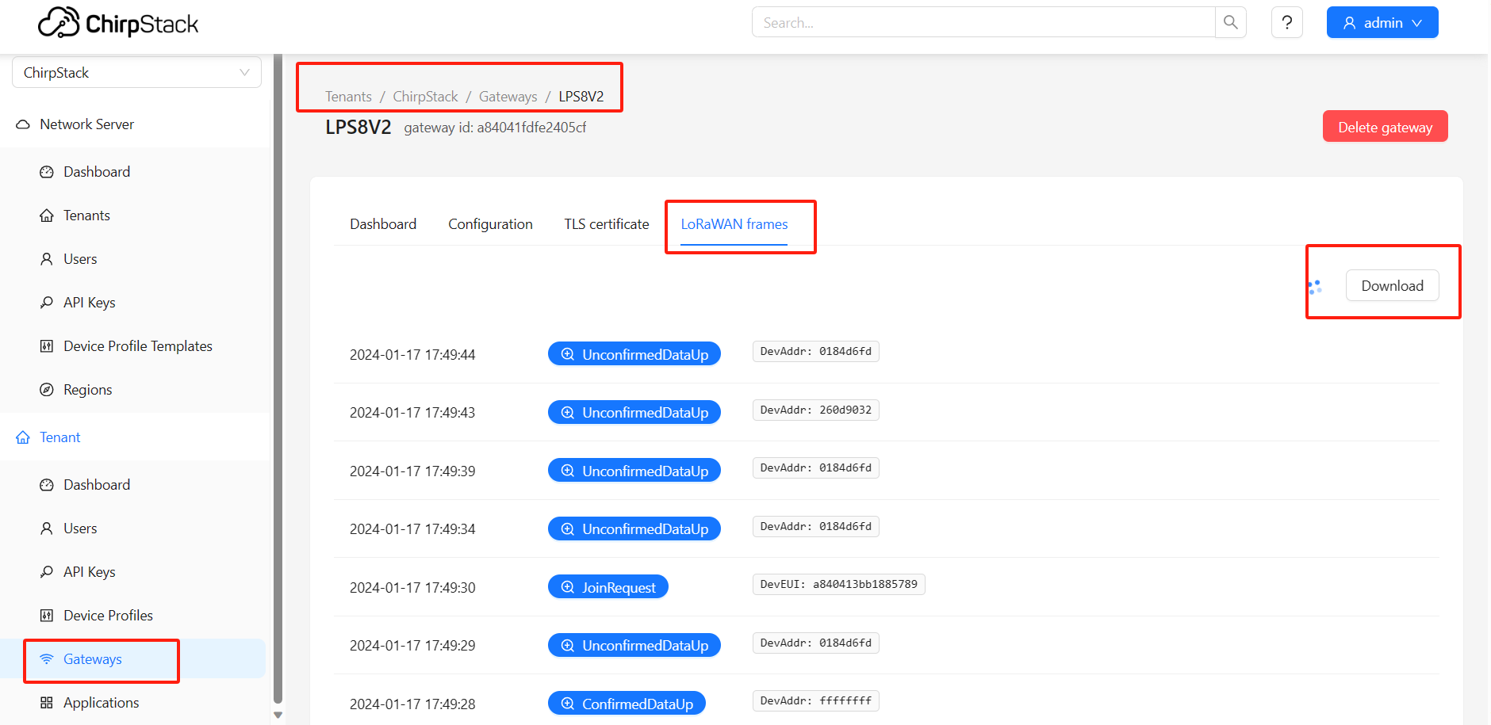
Task: Click the Tenant section header
Action: tap(59, 437)
